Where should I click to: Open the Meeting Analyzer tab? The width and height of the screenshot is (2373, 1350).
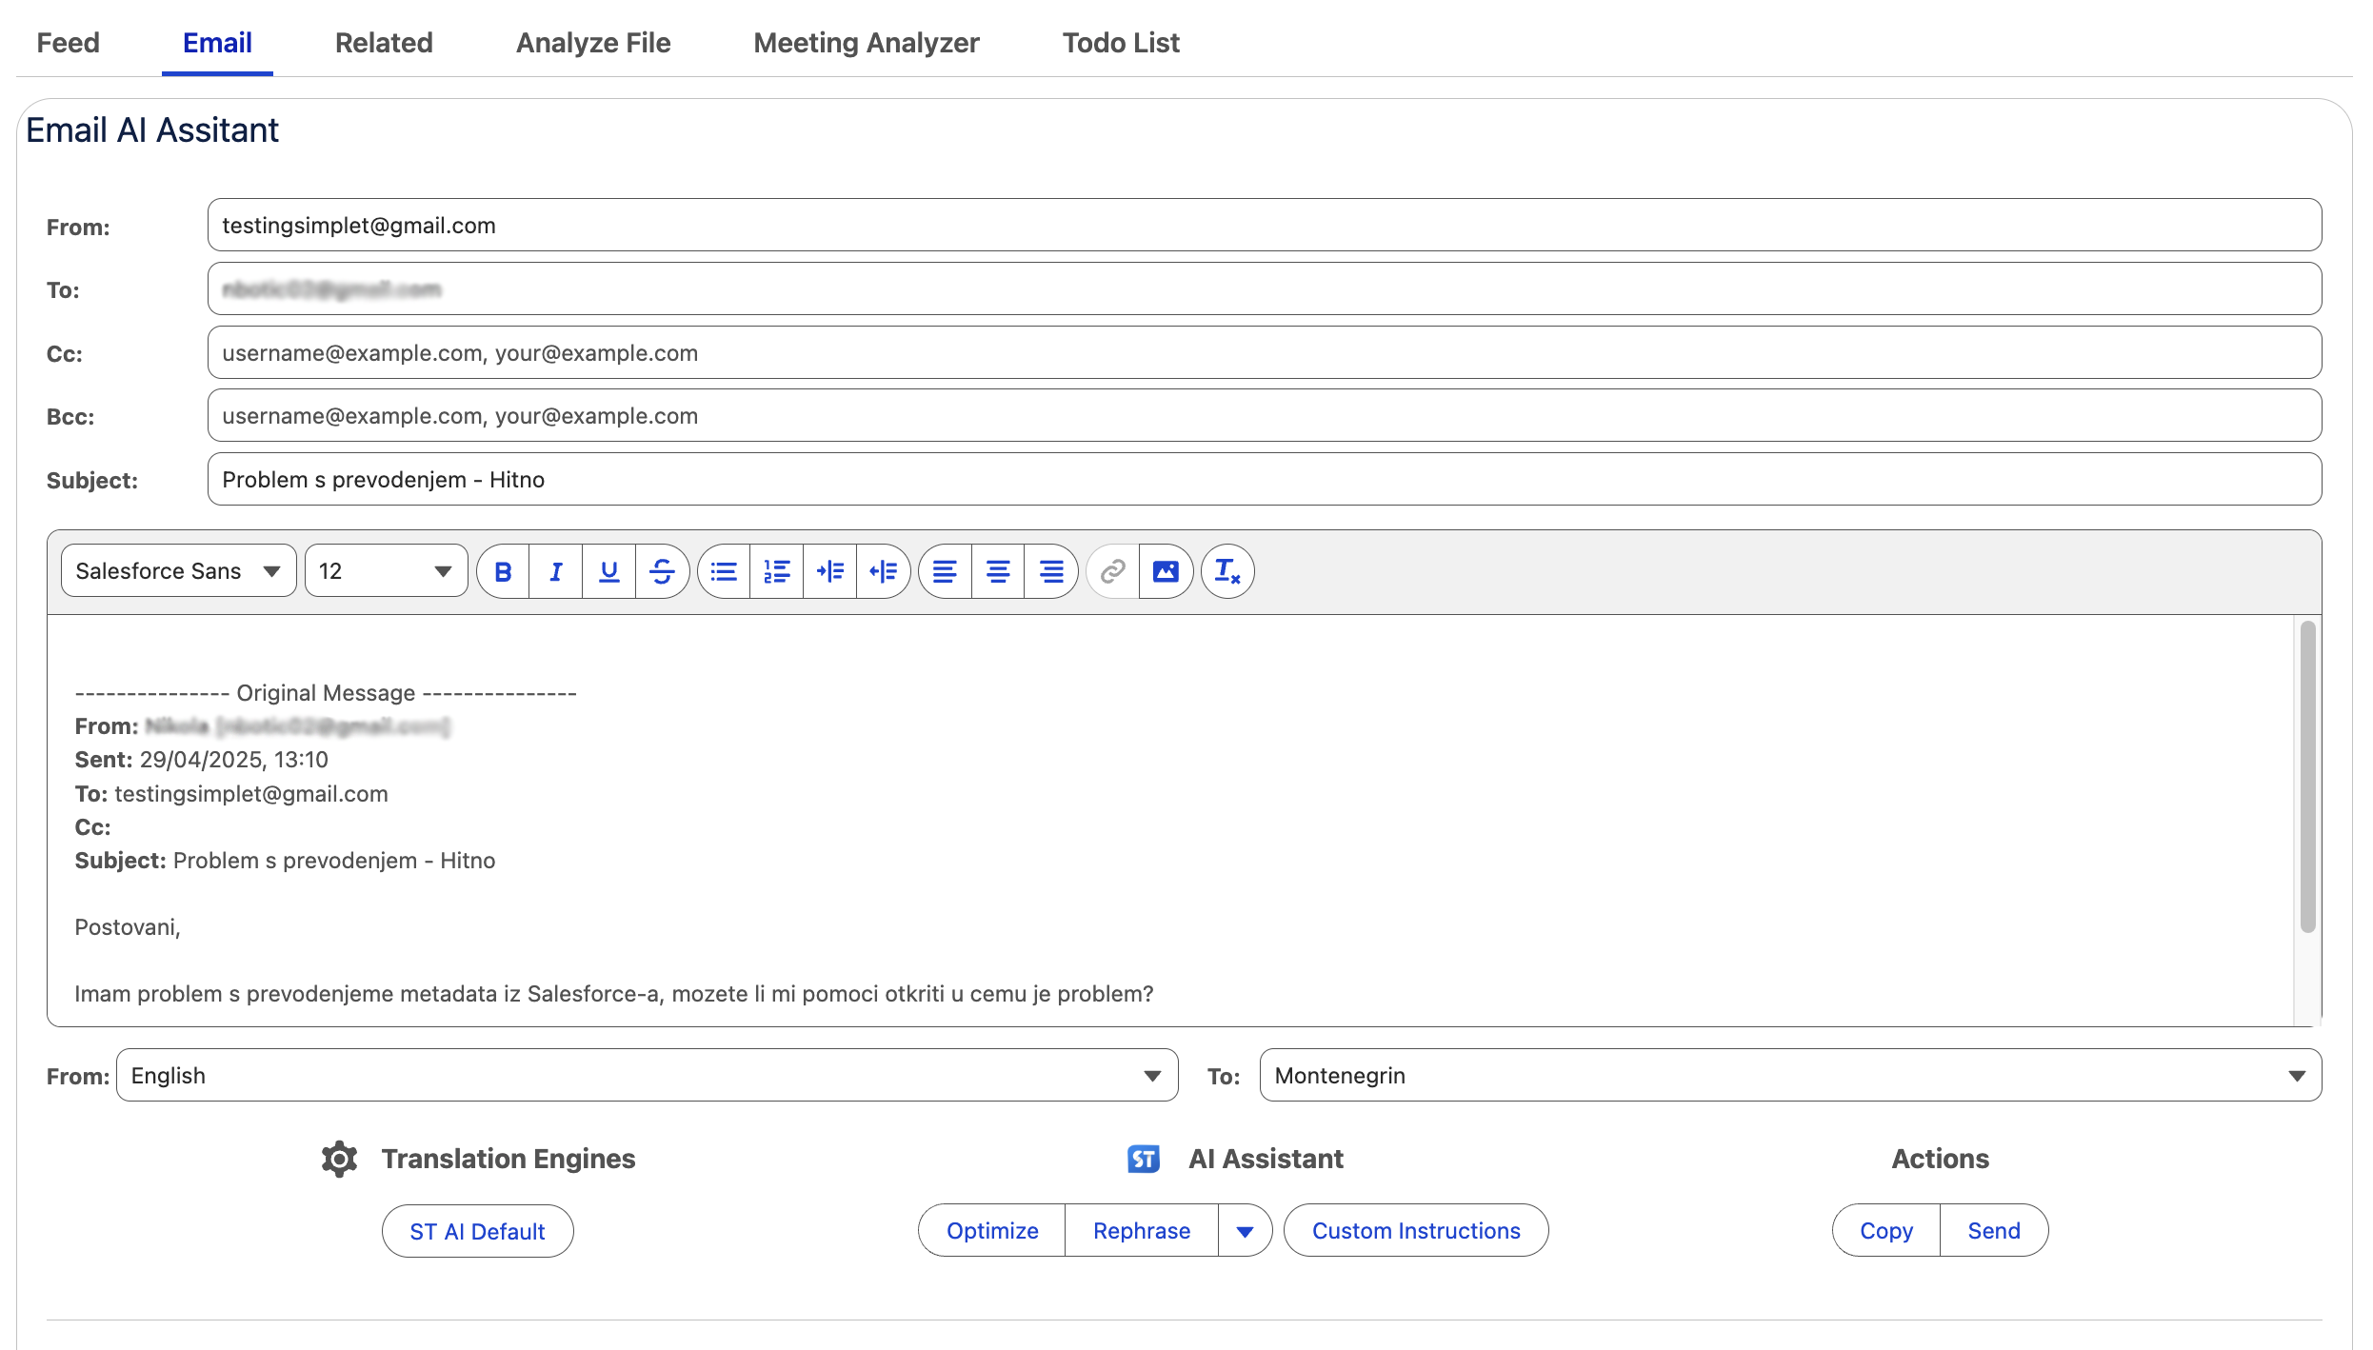tap(867, 43)
